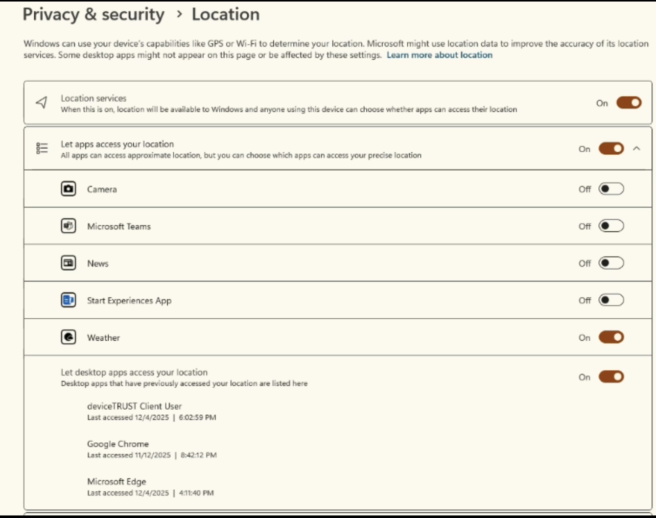
Task: Turn on Microsoft Teams location toggle
Action: pyautogui.click(x=611, y=226)
